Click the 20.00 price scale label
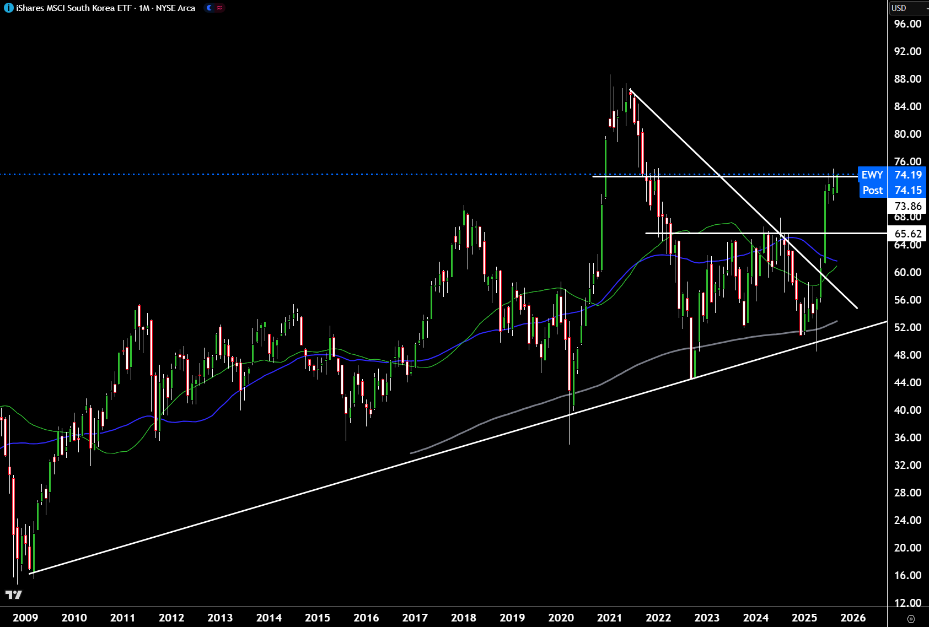The height and width of the screenshot is (627, 929). (x=907, y=548)
